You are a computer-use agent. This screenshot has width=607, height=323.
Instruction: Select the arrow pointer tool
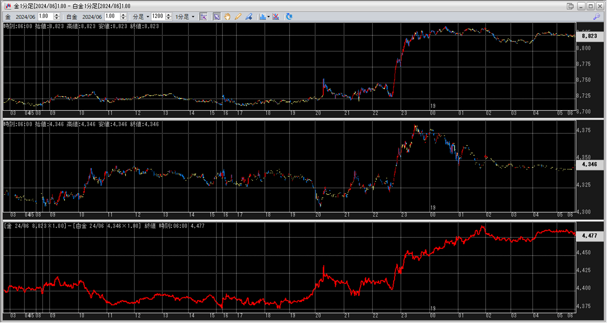coord(216,17)
